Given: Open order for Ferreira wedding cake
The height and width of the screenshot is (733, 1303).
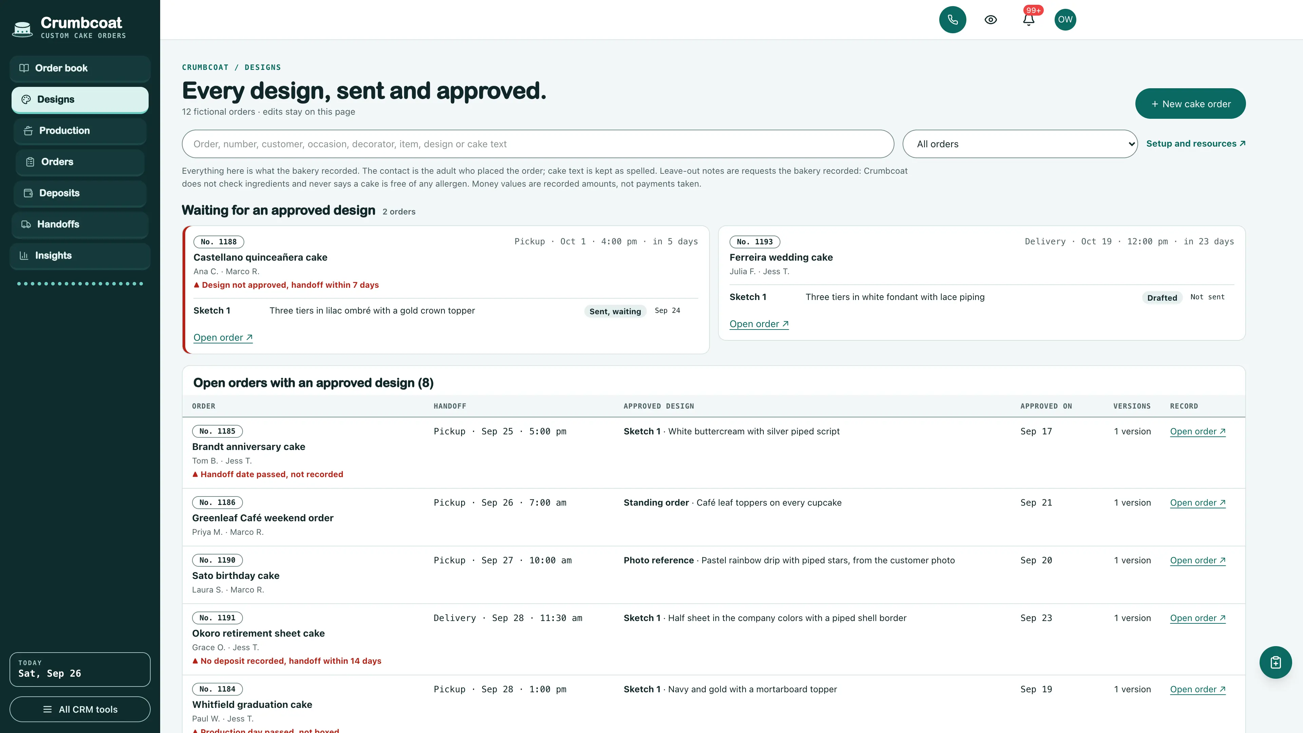Looking at the screenshot, I should (x=759, y=324).
